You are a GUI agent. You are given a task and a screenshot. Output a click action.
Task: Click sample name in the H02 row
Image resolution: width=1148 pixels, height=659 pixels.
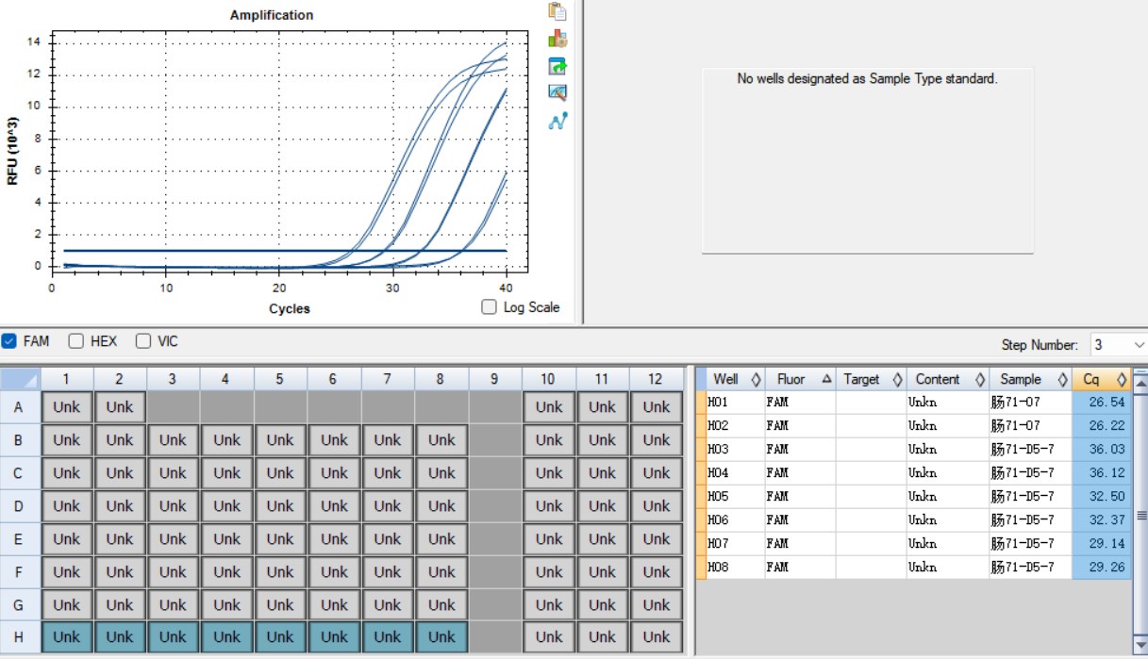(x=1016, y=426)
